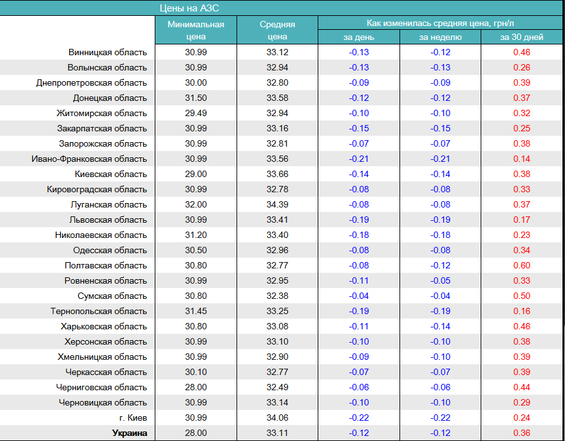Click the bold 'Украина' total row label
Image resolution: width=565 pixels, height=441 pixels.
[x=129, y=433]
